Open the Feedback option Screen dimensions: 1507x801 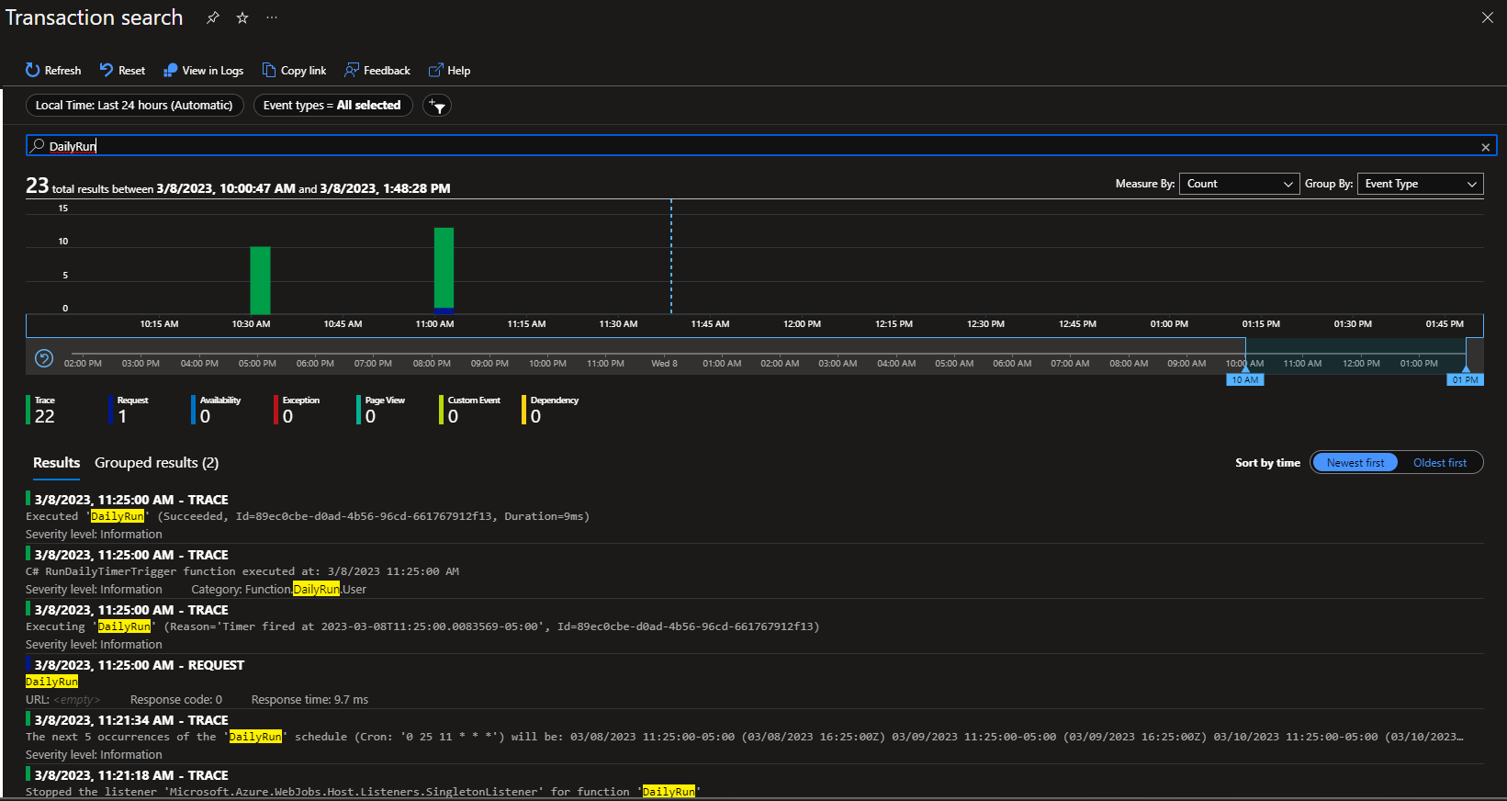(x=377, y=71)
